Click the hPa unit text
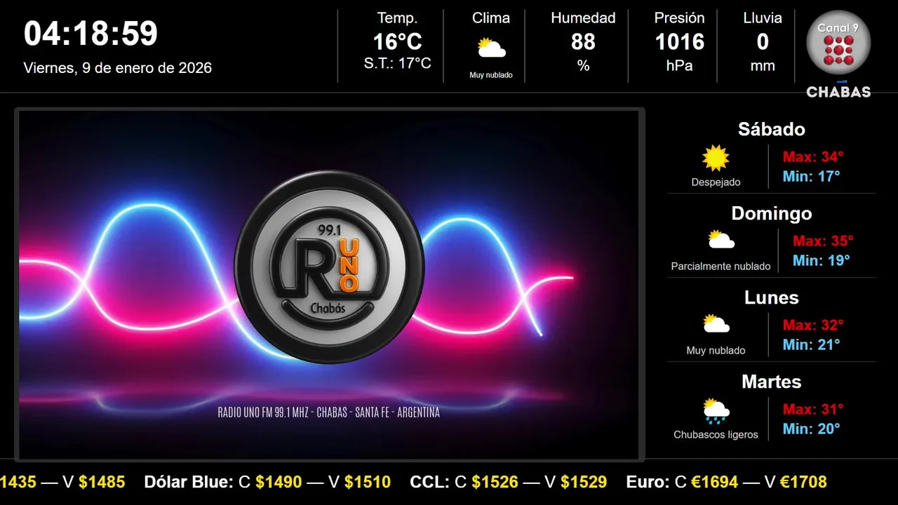 pos(679,66)
